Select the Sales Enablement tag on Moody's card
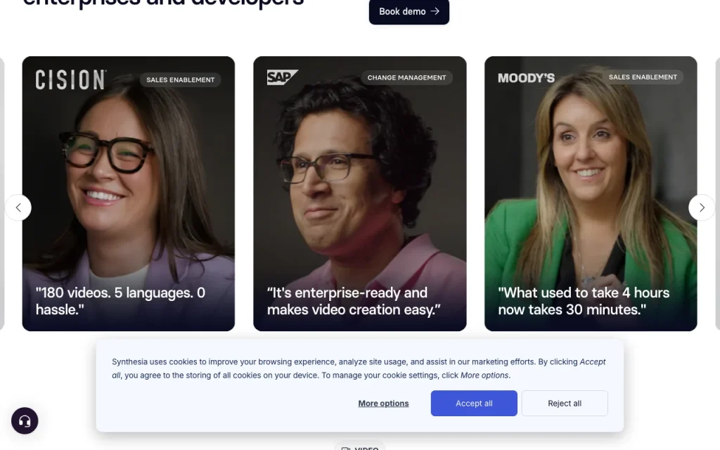 [643, 77]
